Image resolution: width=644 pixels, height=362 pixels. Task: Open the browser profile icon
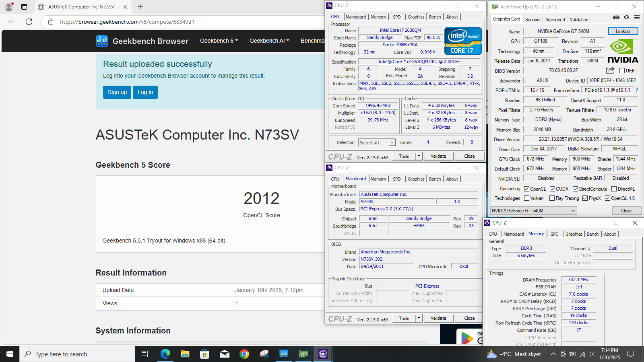click(x=8, y=7)
